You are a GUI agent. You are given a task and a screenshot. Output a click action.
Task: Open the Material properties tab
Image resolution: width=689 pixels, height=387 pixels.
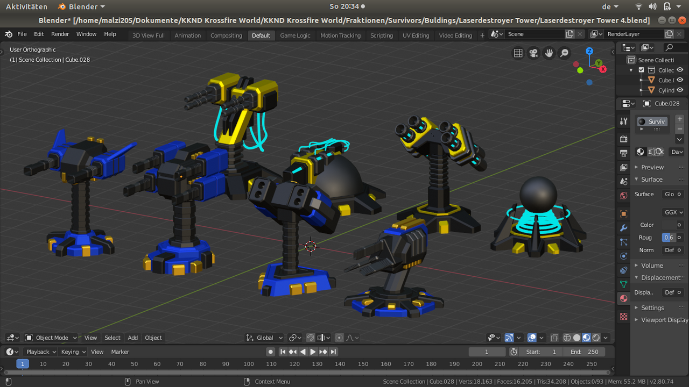coord(623,298)
